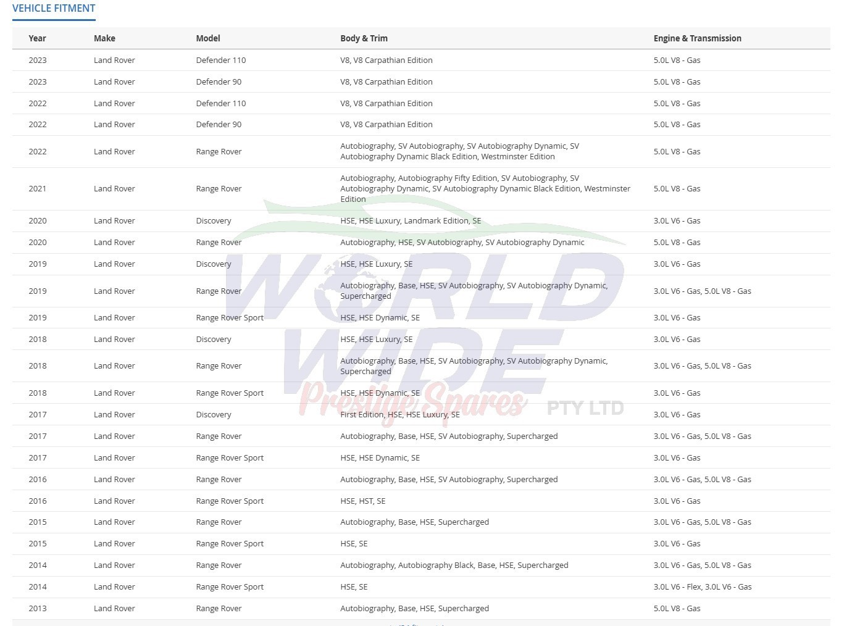This screenshot has width=852, height=626.
Task: Click 2018 Range Rover Sport model cell
Action: point(230,393)
